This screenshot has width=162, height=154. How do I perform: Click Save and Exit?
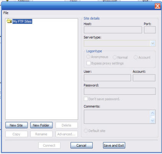click(x=114, y=145)
